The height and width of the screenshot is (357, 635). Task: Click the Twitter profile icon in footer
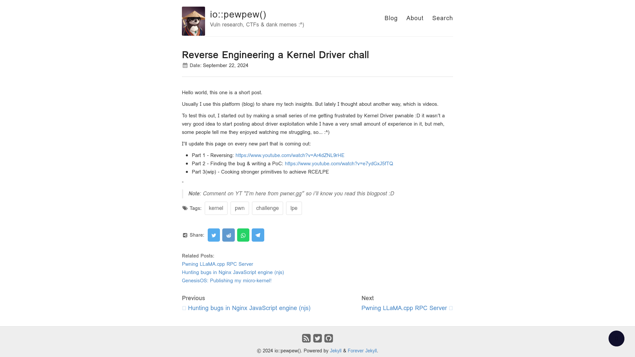317,338
